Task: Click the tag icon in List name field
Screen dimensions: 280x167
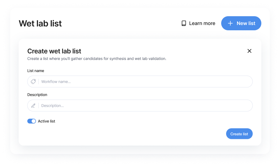Action: pyautogui.click(x=33, y=81)
